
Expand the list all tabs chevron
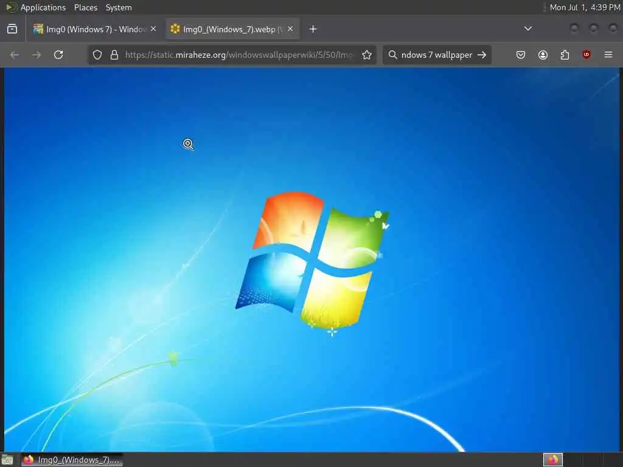pyautogui.click(x=528, y=29)
